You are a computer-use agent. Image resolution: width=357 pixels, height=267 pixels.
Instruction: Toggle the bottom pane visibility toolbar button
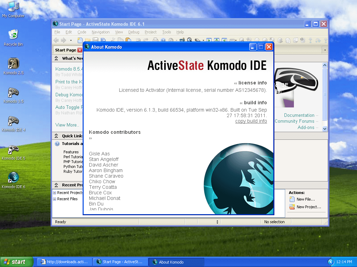point(217,40)
